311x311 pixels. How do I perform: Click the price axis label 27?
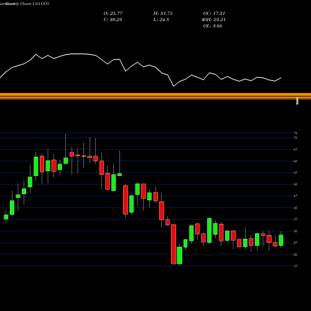pos(295,243)
